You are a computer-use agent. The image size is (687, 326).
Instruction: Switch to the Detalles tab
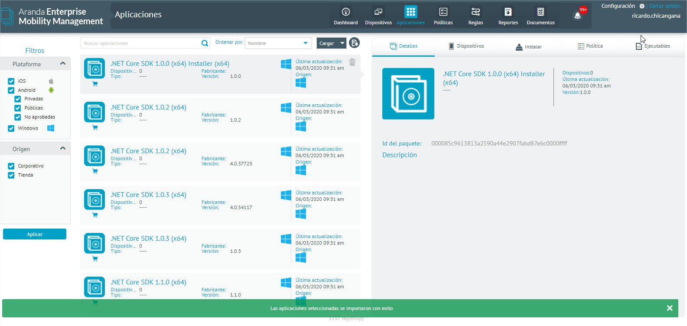(404, 46)
